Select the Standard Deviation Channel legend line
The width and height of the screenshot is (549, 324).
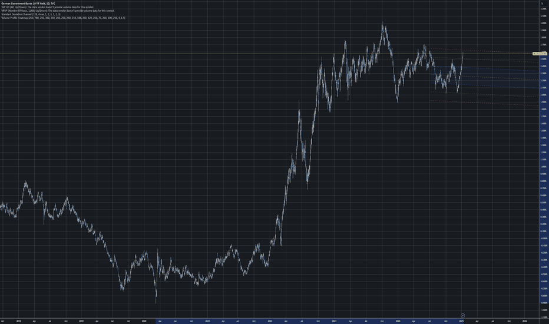(x=31, y=14)
